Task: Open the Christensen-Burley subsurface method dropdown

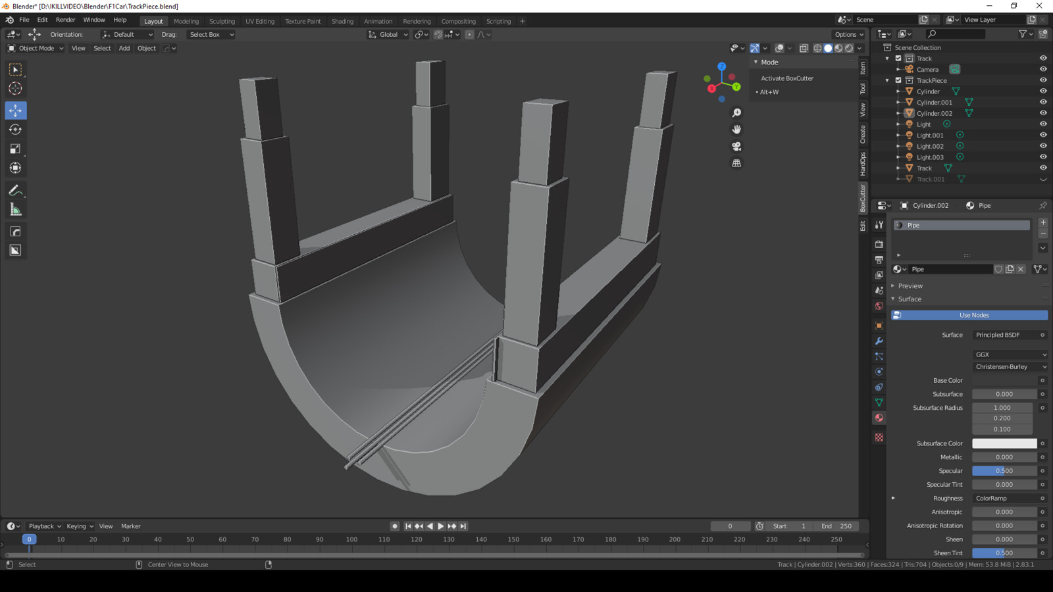Action: (1010, 366)
